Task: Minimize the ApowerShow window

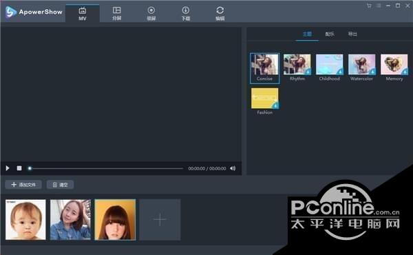Action: click(388, 6)
